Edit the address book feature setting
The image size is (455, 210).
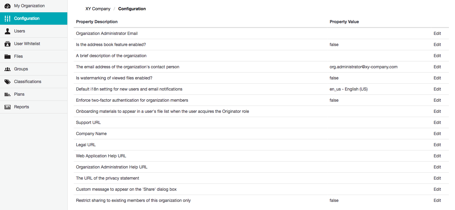(437, 45)
